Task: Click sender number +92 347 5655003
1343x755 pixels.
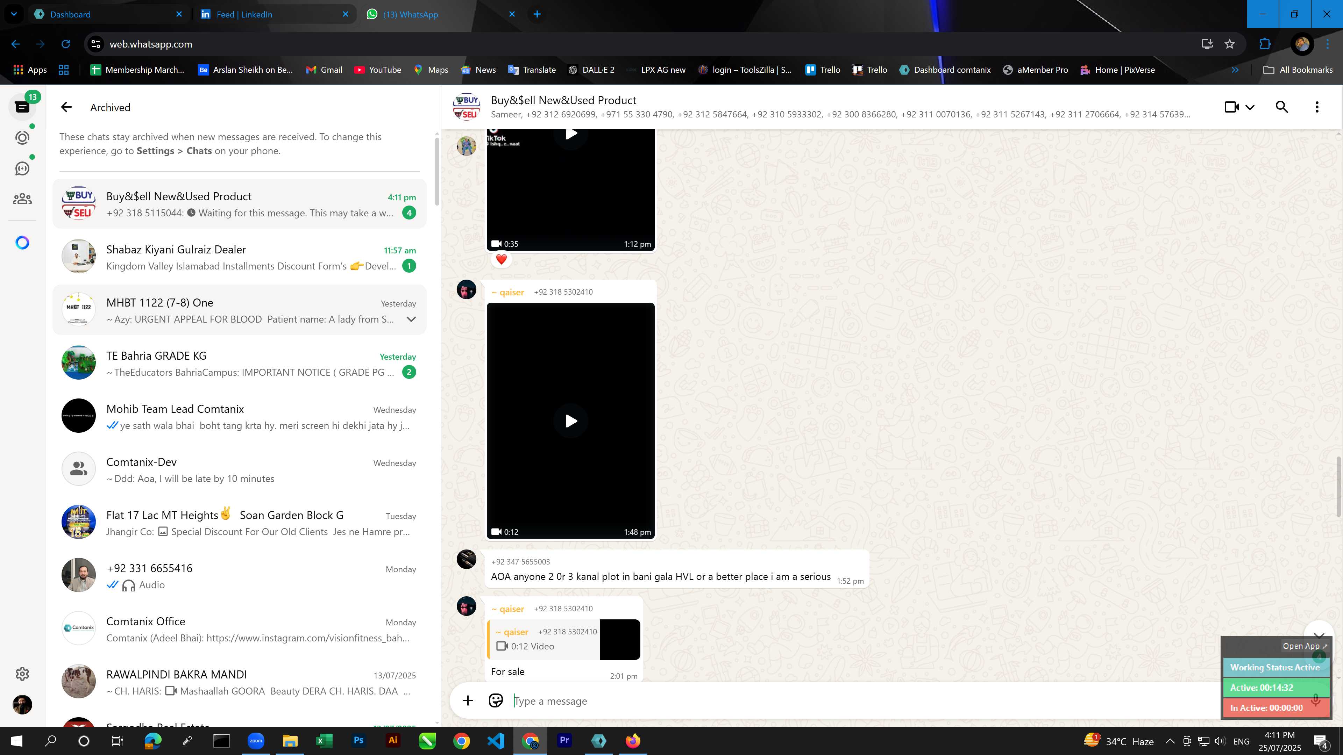Action: click(520, 562)
